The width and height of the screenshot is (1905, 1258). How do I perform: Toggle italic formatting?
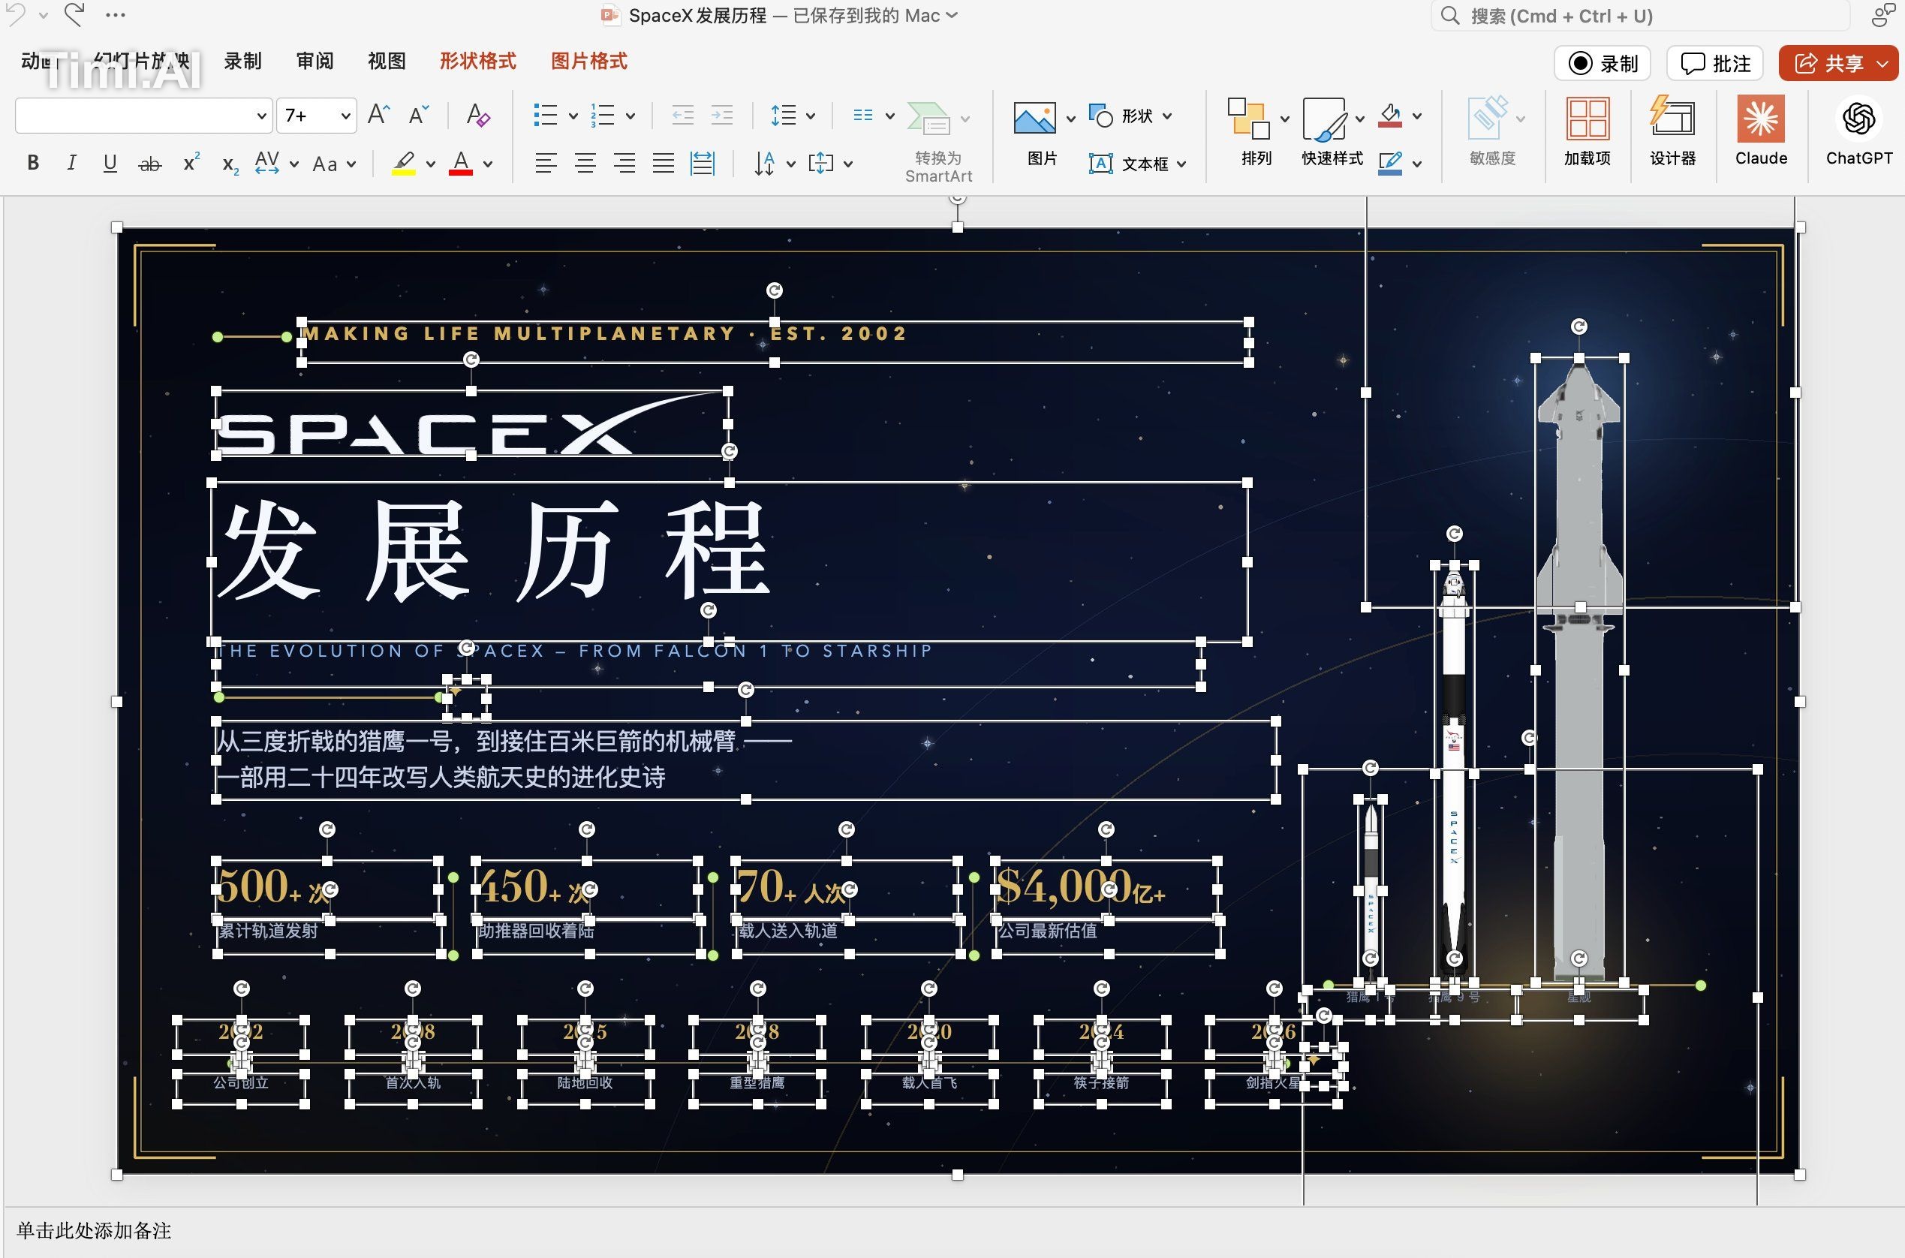pyautogui.click(x=71, y=163)
